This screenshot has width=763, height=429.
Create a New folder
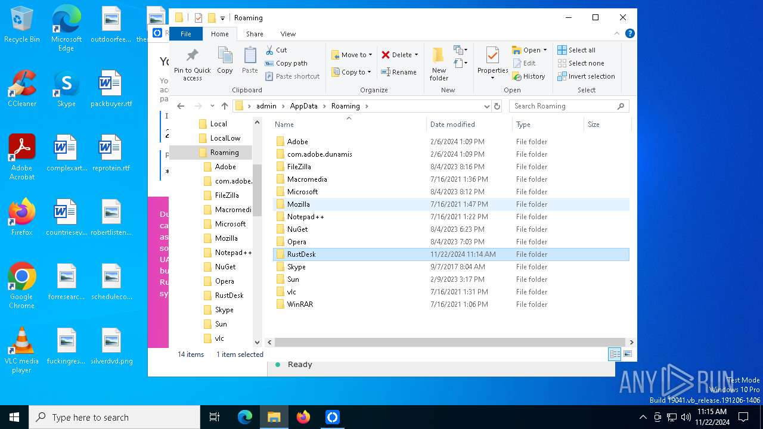(x=439, y=64)
